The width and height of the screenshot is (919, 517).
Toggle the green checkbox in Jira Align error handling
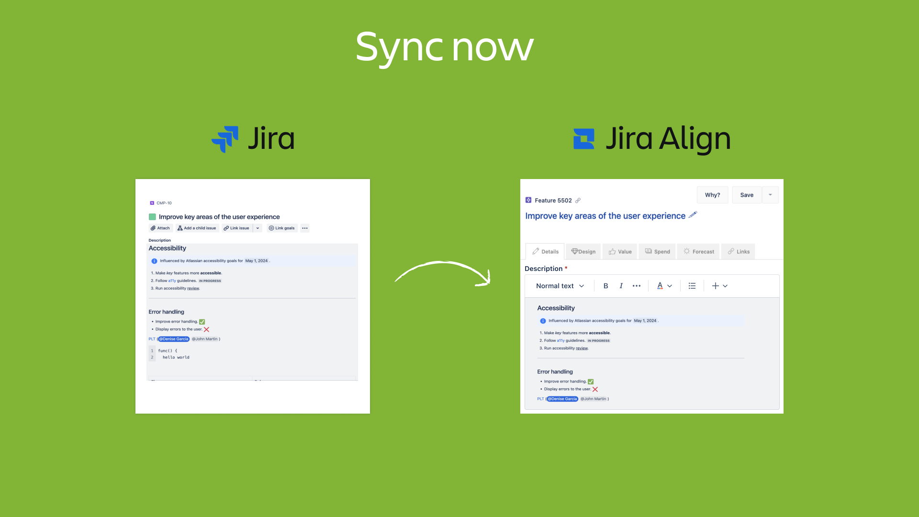(x=591, y=381)
